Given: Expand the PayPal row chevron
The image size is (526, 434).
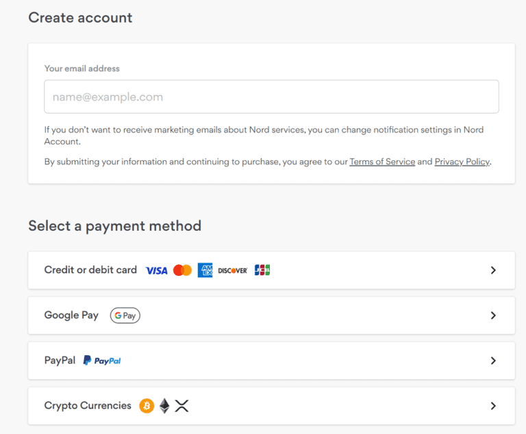Looking at the screenshot, I should [x=493, y=361].
